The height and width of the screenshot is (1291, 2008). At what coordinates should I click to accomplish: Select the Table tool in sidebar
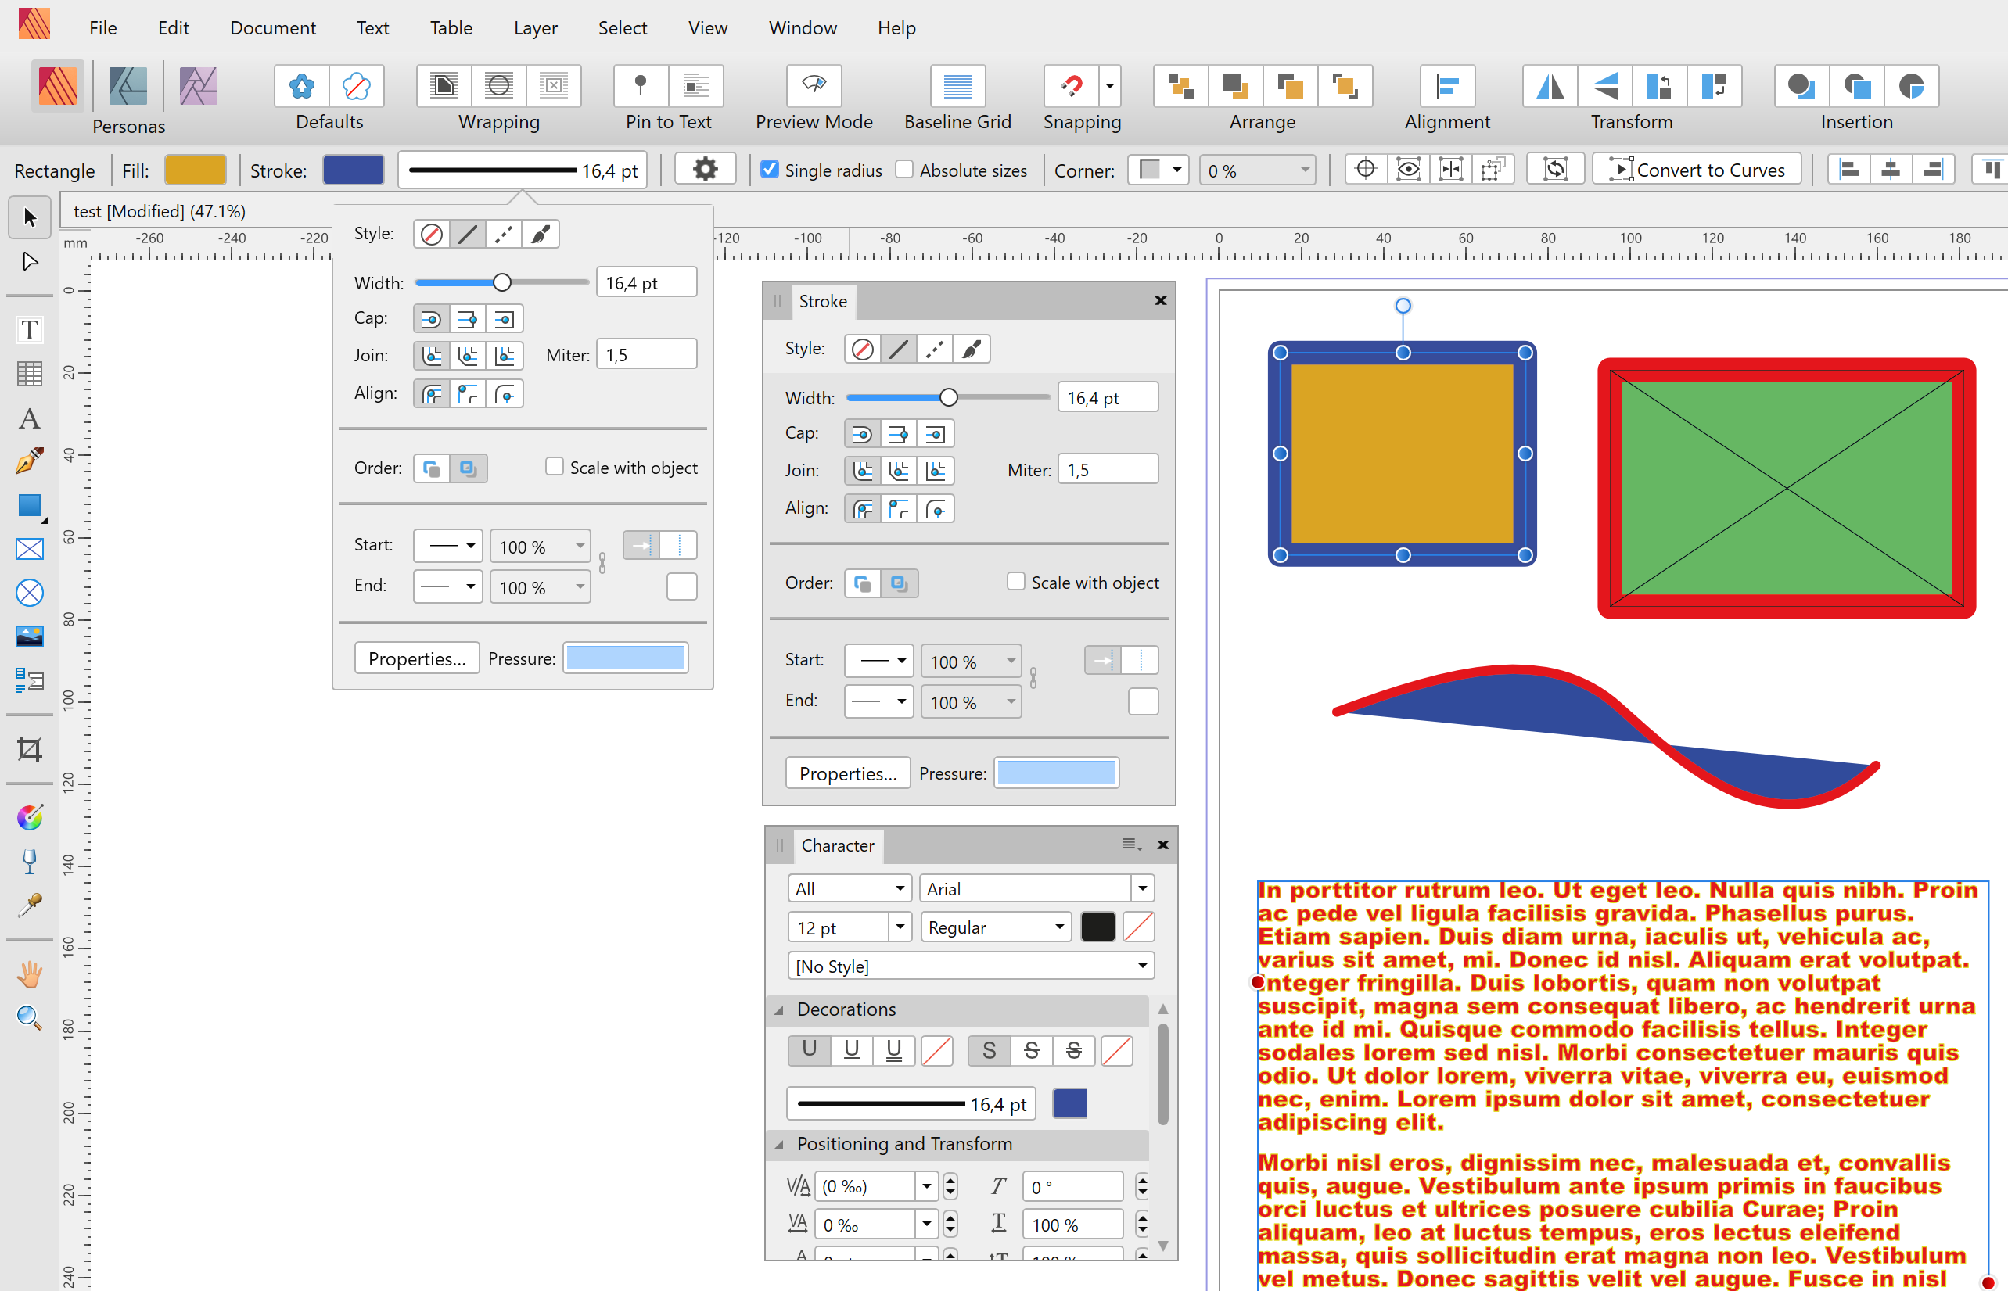30,374
